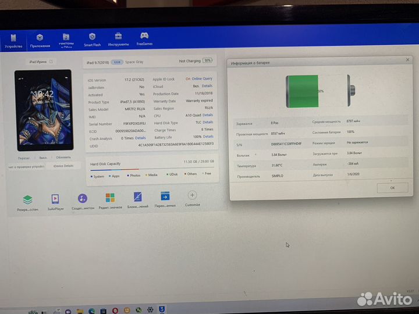Image resolution: width=419 pixels, height=314 pixels.
Task: Switch to the Приложения apps tab
Action: [40, 41]
